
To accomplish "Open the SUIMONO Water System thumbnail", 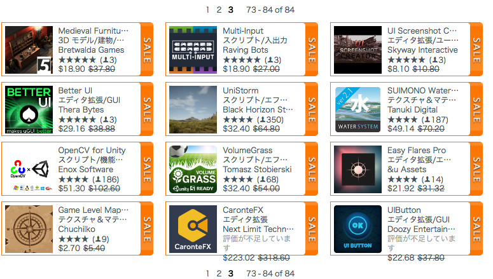I will 358,110.
